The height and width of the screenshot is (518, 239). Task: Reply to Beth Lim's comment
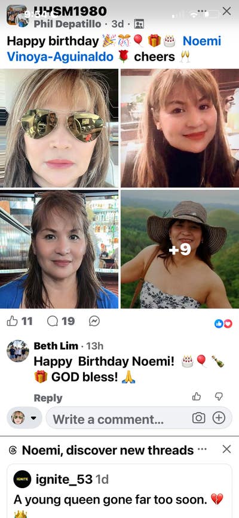(48, 398)
